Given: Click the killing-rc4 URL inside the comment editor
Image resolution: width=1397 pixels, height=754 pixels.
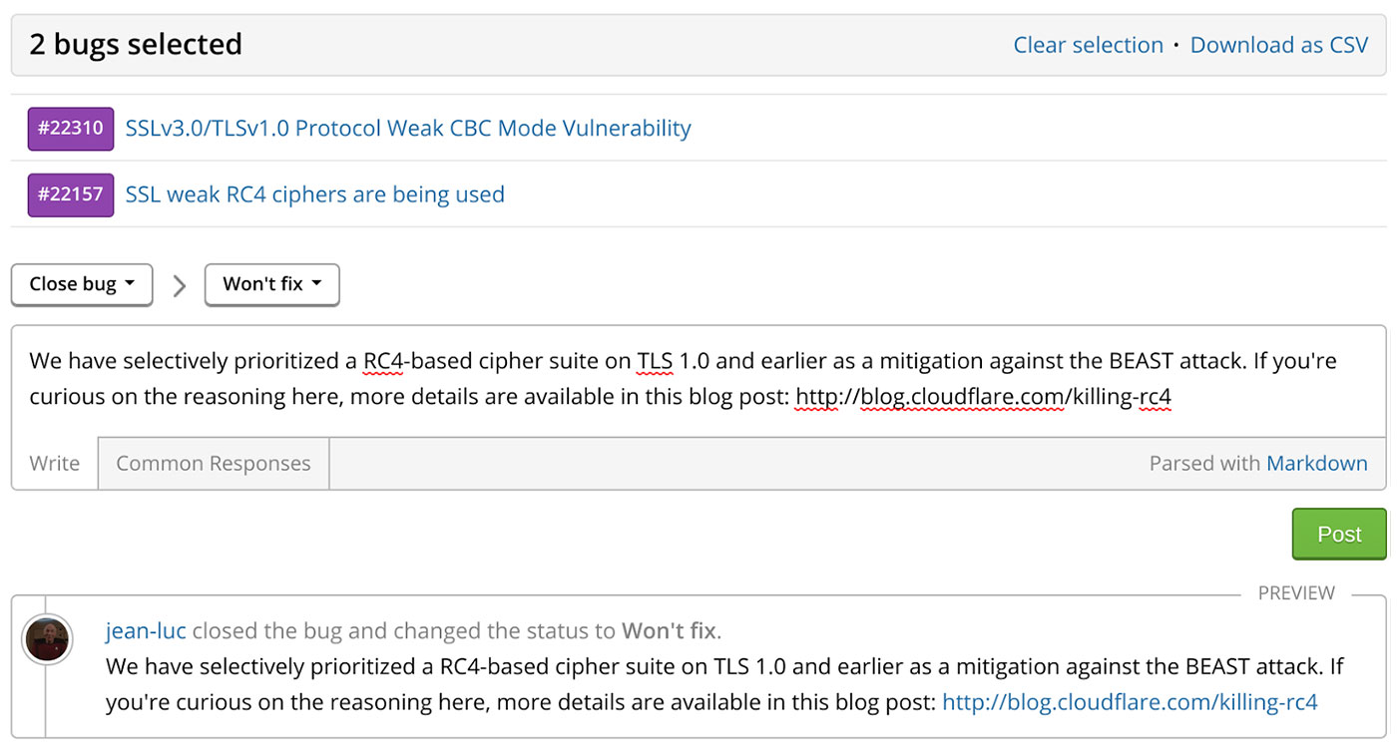Looking at the screenshot, I should point(983,396).
